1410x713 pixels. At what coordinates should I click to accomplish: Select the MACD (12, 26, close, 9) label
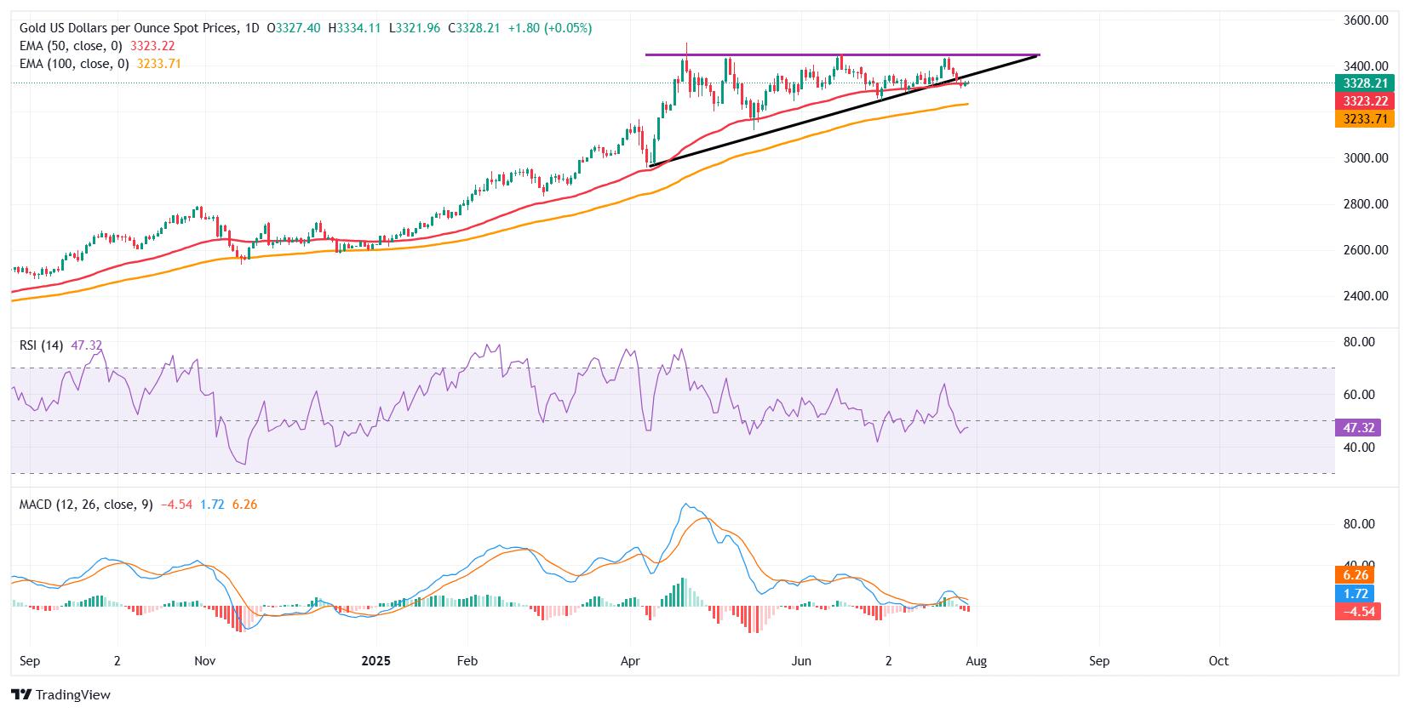[x=86, y=505]
